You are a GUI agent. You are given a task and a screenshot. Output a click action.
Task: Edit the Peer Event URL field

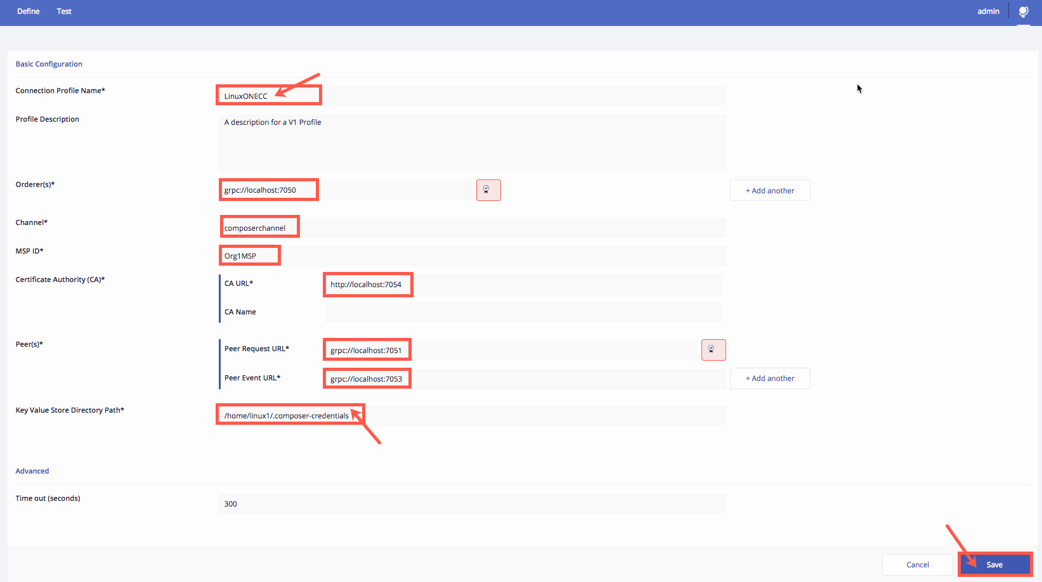tap(525, 378)
